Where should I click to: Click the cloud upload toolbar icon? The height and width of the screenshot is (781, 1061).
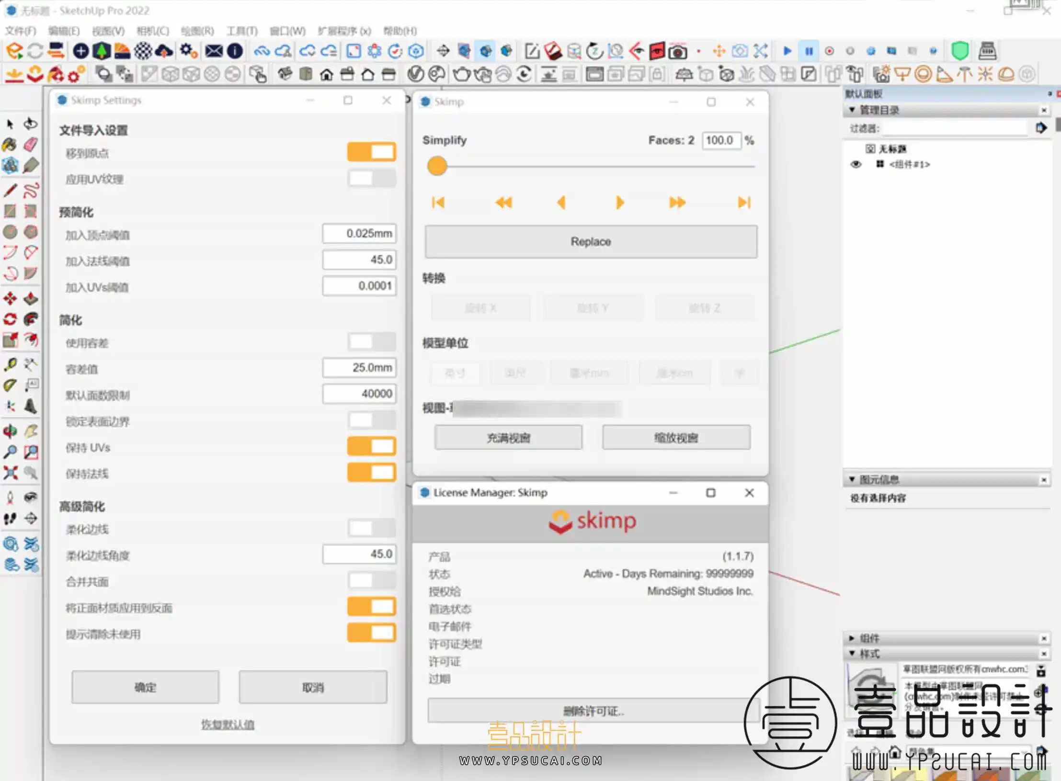pos(164,51)
